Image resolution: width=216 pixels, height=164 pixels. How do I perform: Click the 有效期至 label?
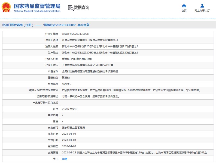pyautogui.click(x=53, y=146)
